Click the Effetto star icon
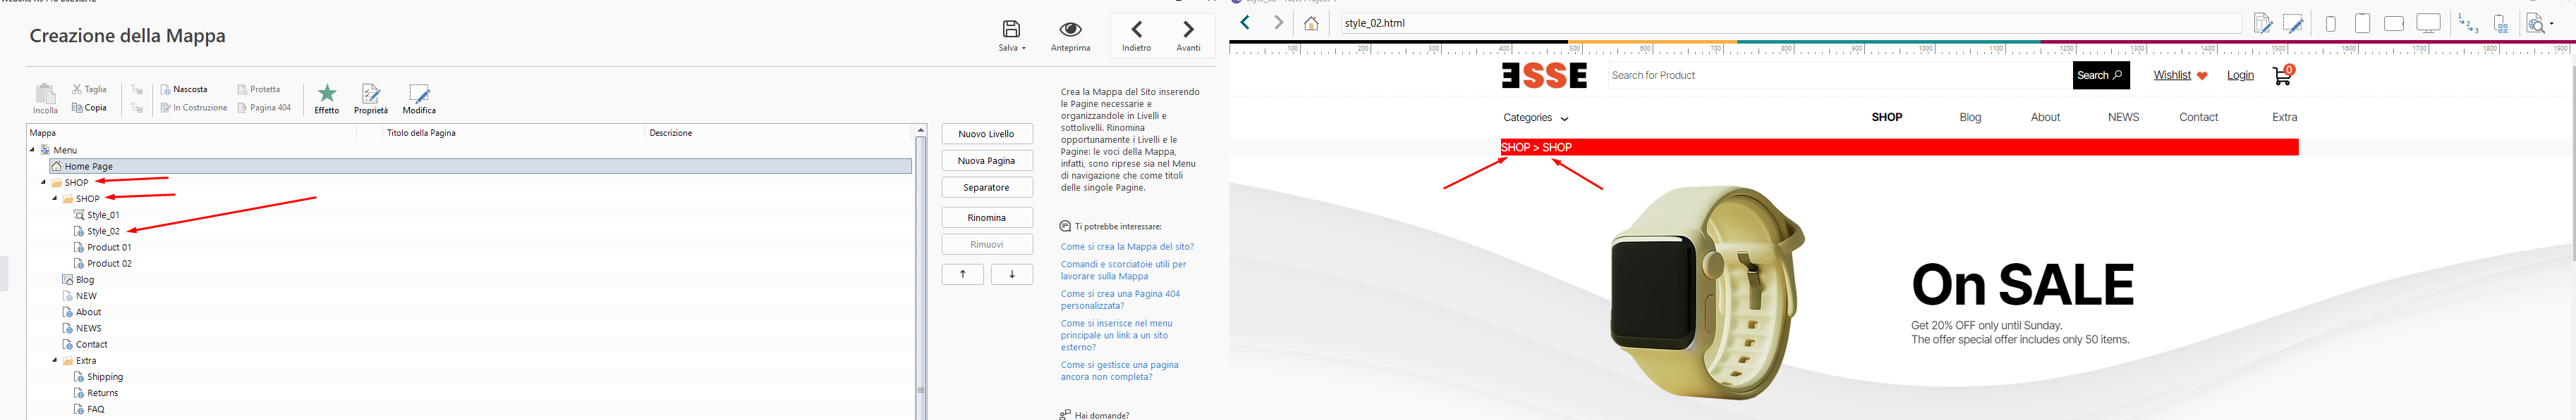 tap(327, 95)
